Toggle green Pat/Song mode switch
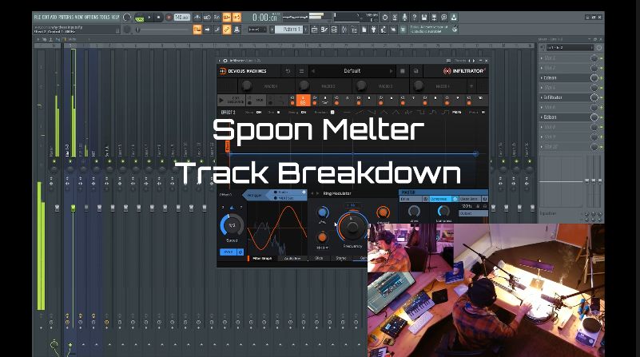The width and height of the screenshot is (640, 357). 140,18
